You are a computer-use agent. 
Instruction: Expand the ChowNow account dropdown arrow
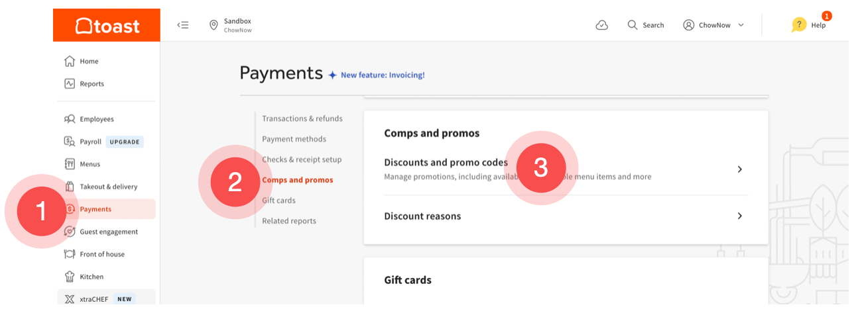tap(741, 25)
